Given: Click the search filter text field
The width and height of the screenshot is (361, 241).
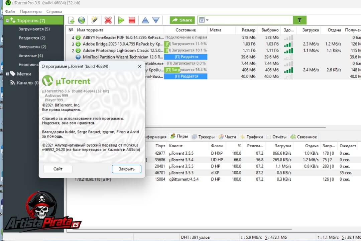Looking at the screenshot, I should pos(251,20).
